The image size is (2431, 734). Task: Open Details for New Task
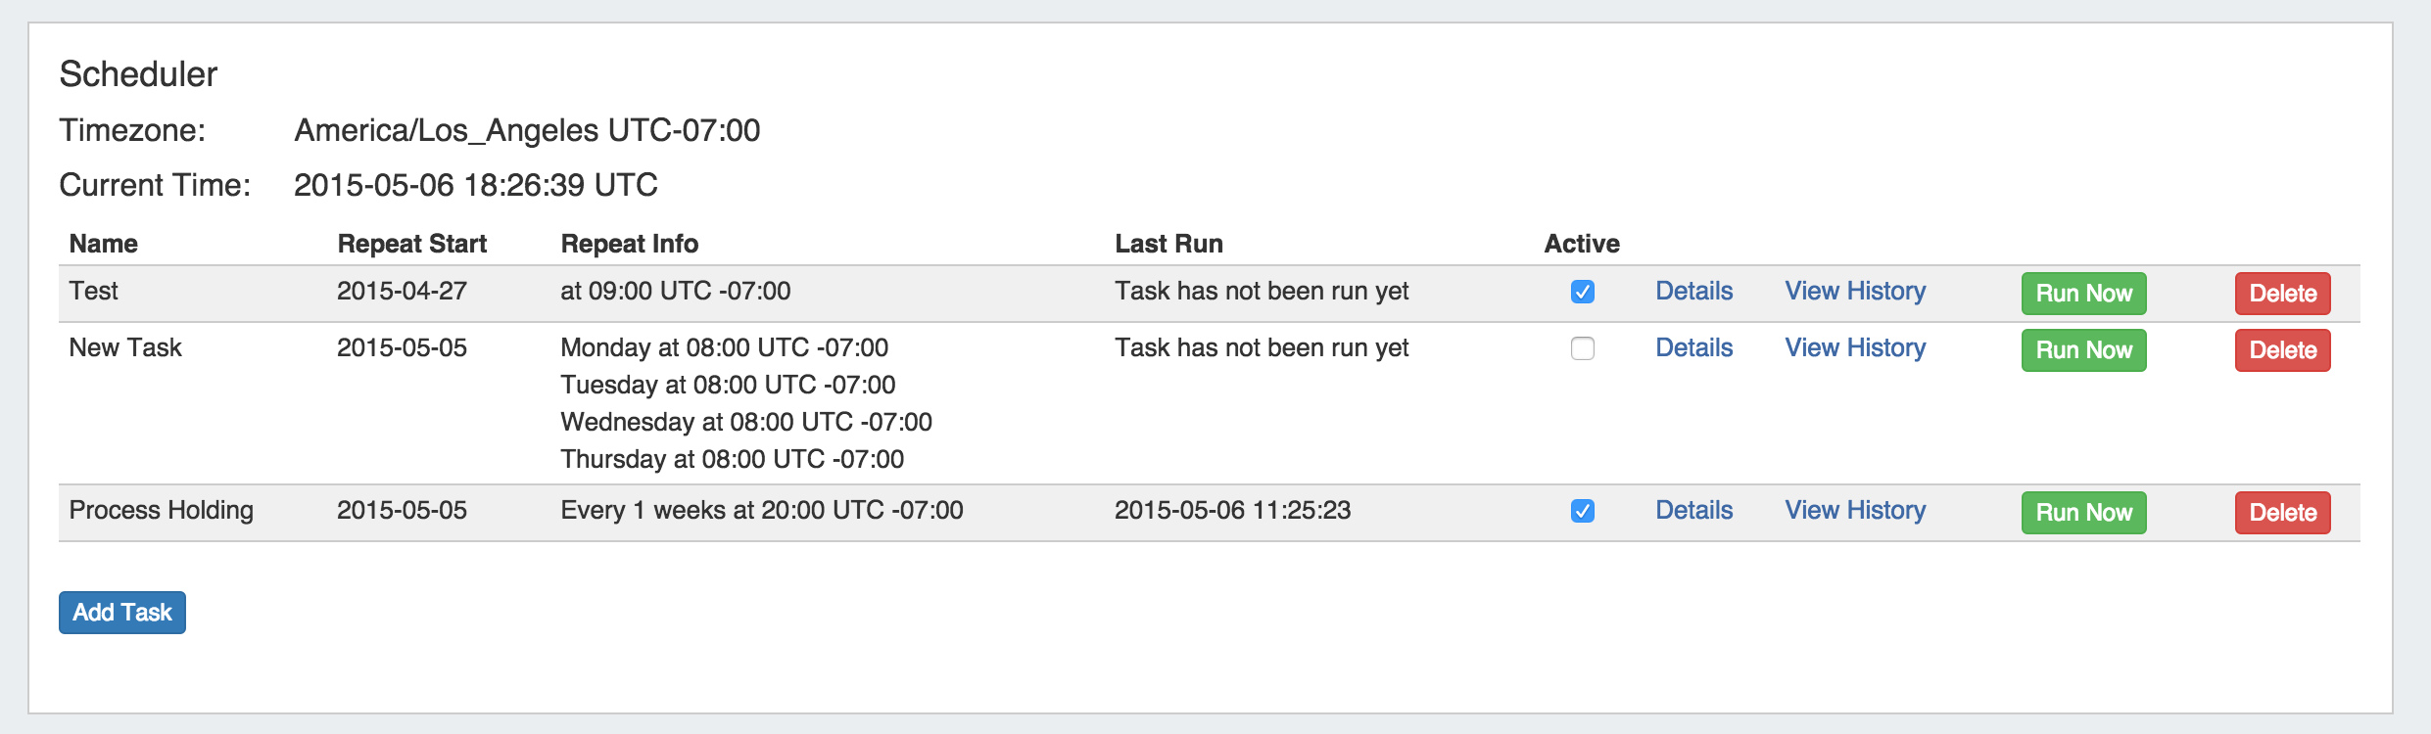1693,347
